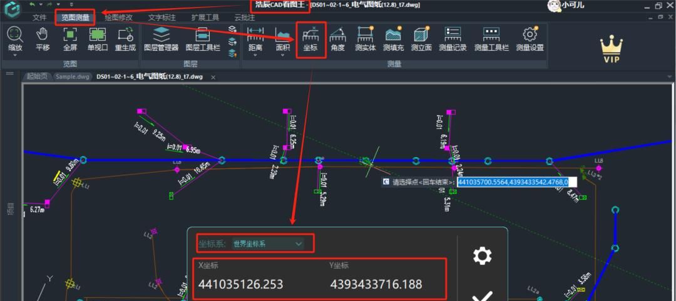Select the 距离 distance measure tool
The width and height of the screenshot is (676, 301).
[255, 39]
